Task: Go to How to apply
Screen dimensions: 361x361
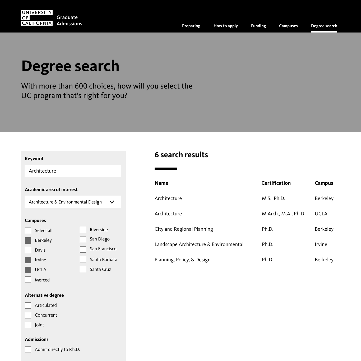Action: click(226, 26)
